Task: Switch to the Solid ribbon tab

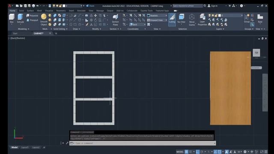Action: (21, 11)
